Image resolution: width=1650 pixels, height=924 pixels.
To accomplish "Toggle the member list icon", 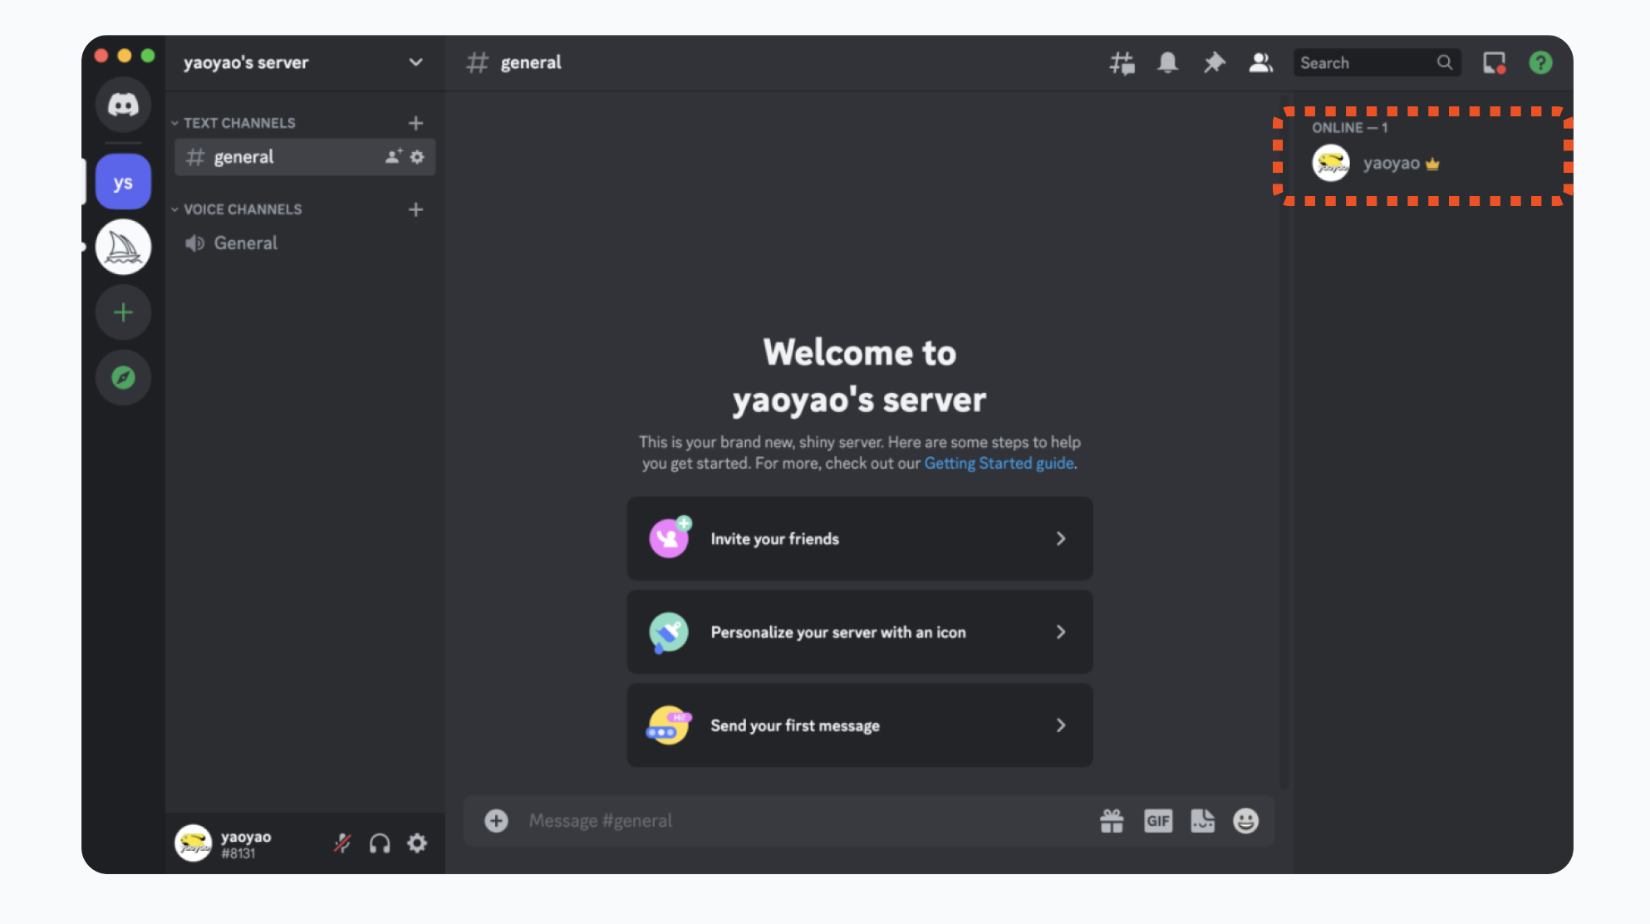I will tap(1260, 62).
